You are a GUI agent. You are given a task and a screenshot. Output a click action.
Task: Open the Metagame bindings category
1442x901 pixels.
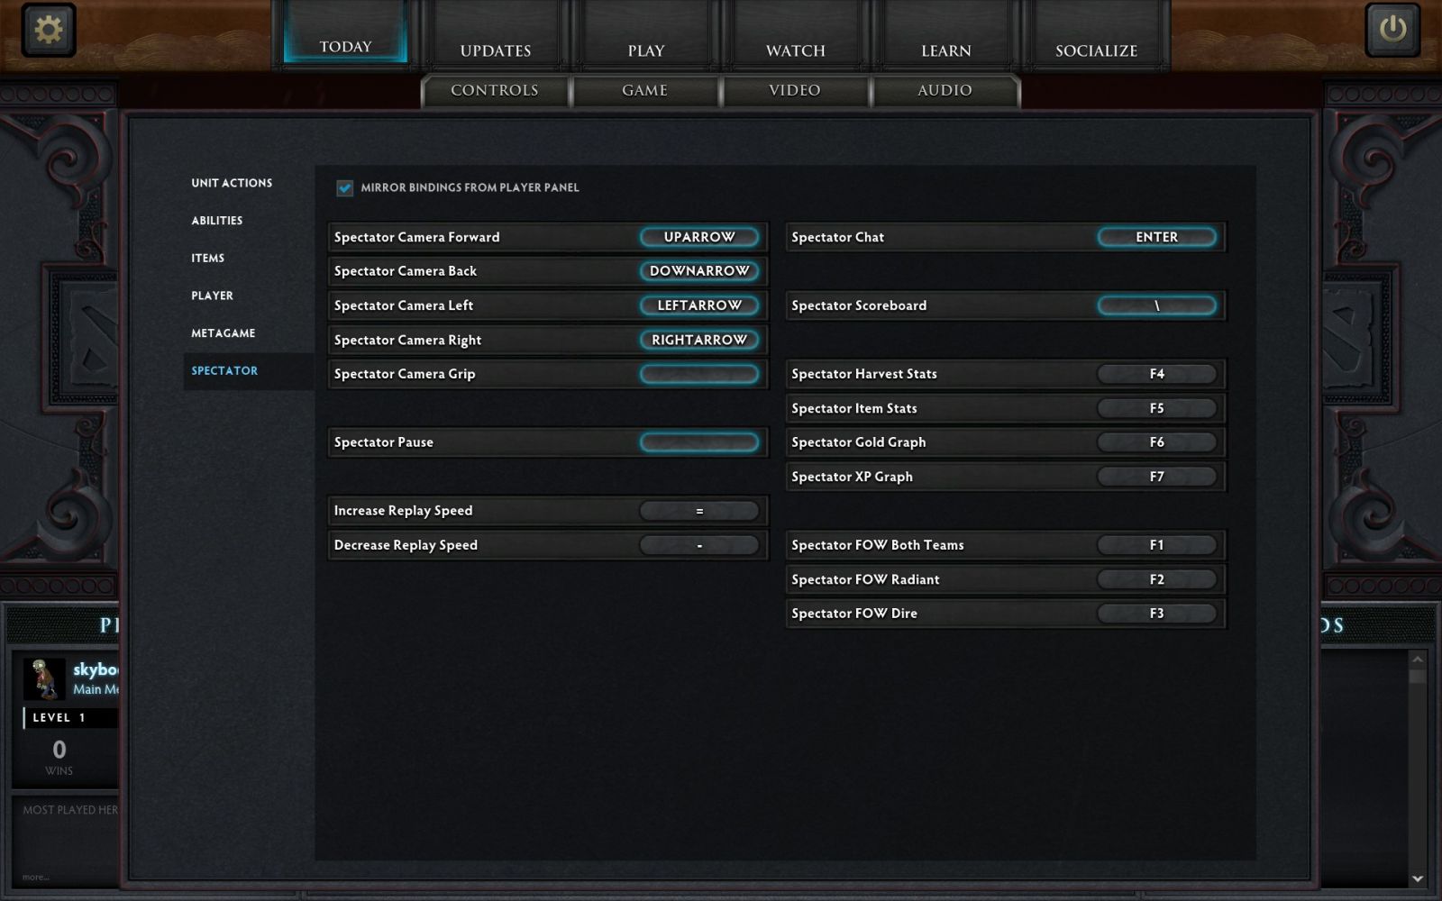point(223,333)
